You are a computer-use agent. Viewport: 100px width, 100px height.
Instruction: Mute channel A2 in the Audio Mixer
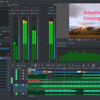click(x=22, y=10)
